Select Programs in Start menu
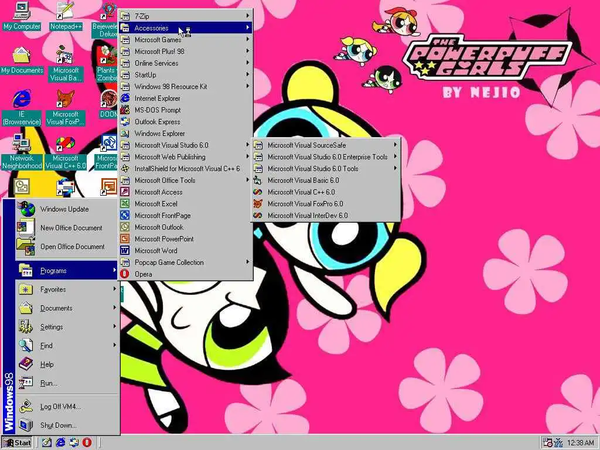The image size is (600, 450). pos(67,271)
